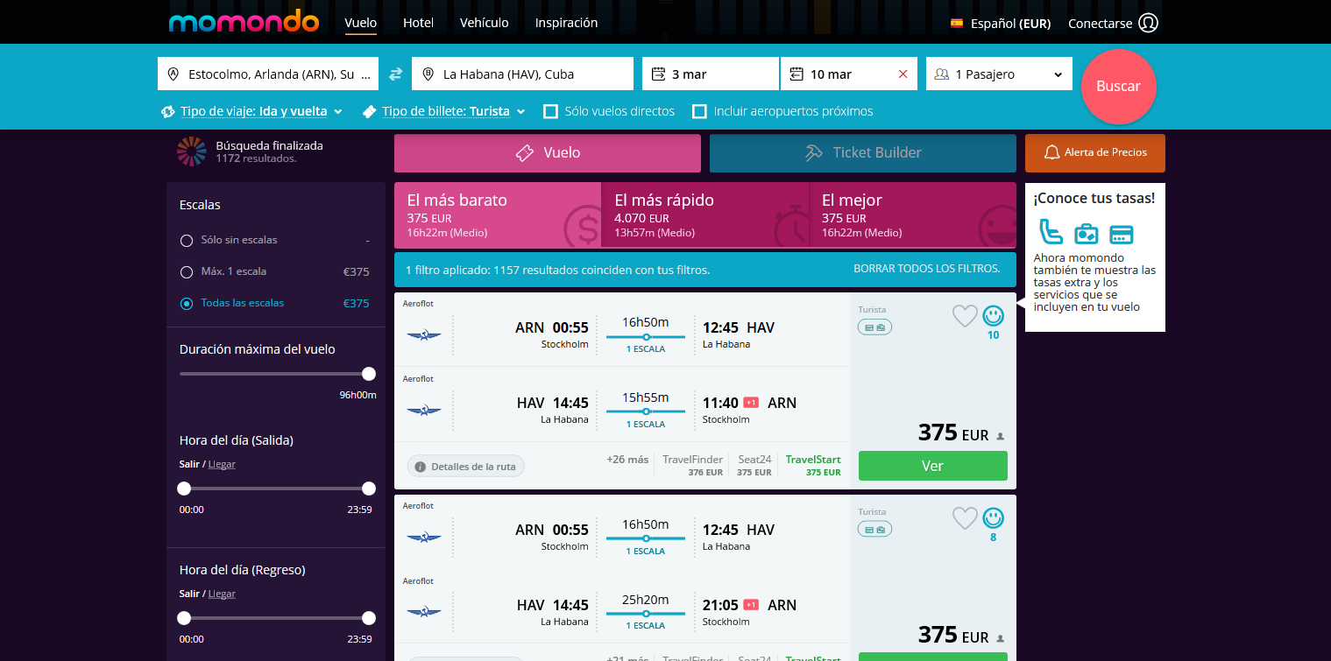The height and width of the screenshot is (661, 1331).
Task: Check Incluir aeropuertos próximos box
Action: click(x=699, y=111)
